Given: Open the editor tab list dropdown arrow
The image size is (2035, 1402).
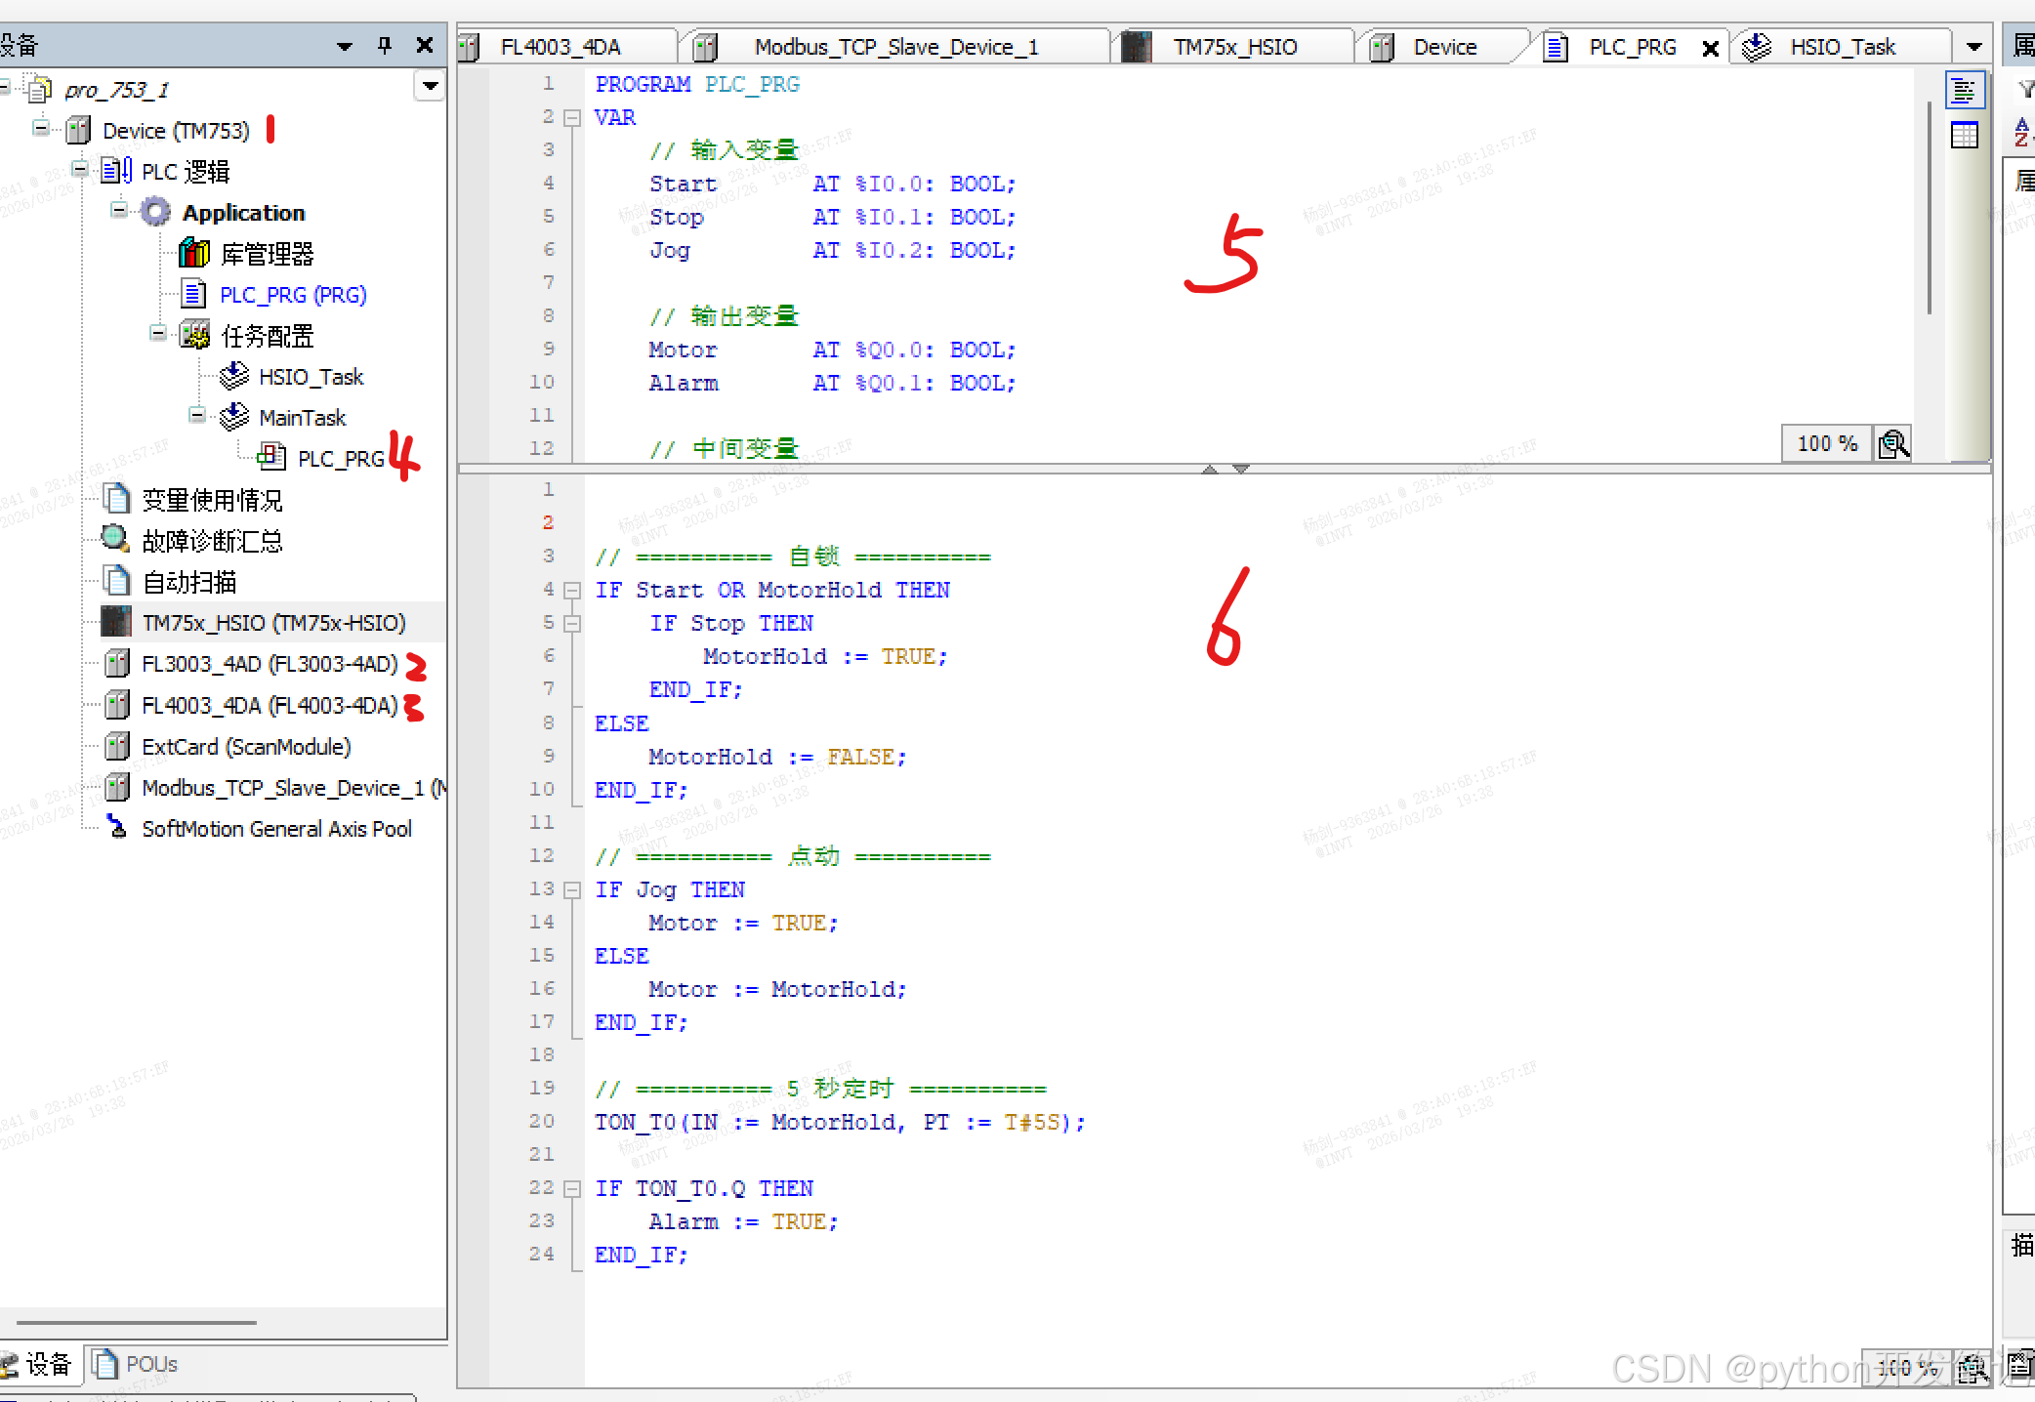Looking at the screenshot, I should [x=1973, y=47].
